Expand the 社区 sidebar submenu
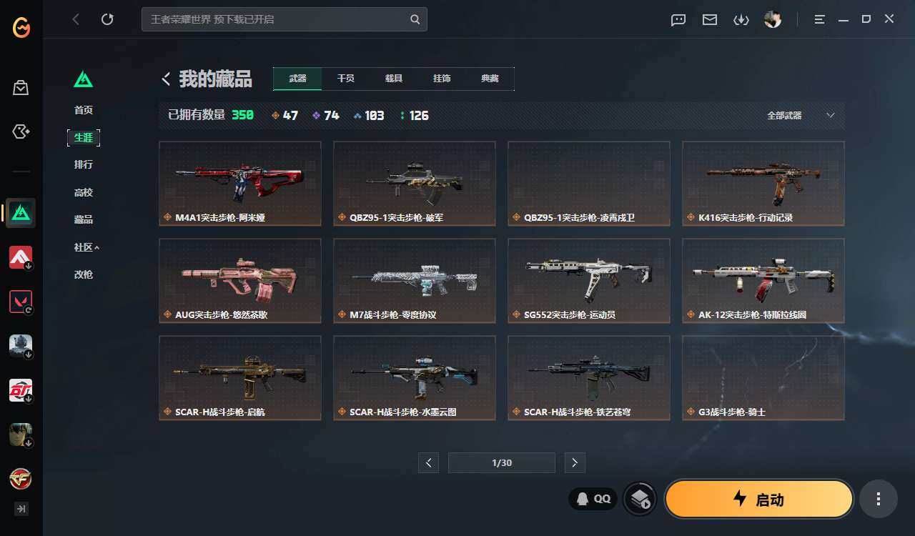Screen dimensions: 915x536 pos(86,247)
